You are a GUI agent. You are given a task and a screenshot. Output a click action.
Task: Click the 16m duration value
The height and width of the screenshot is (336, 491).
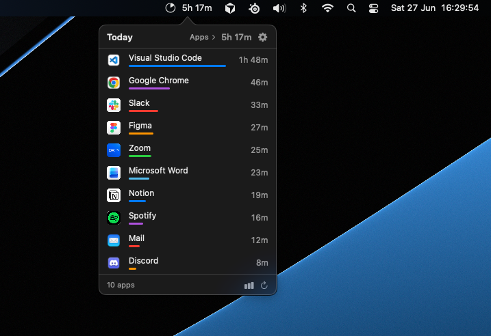(x=260, y=218)
